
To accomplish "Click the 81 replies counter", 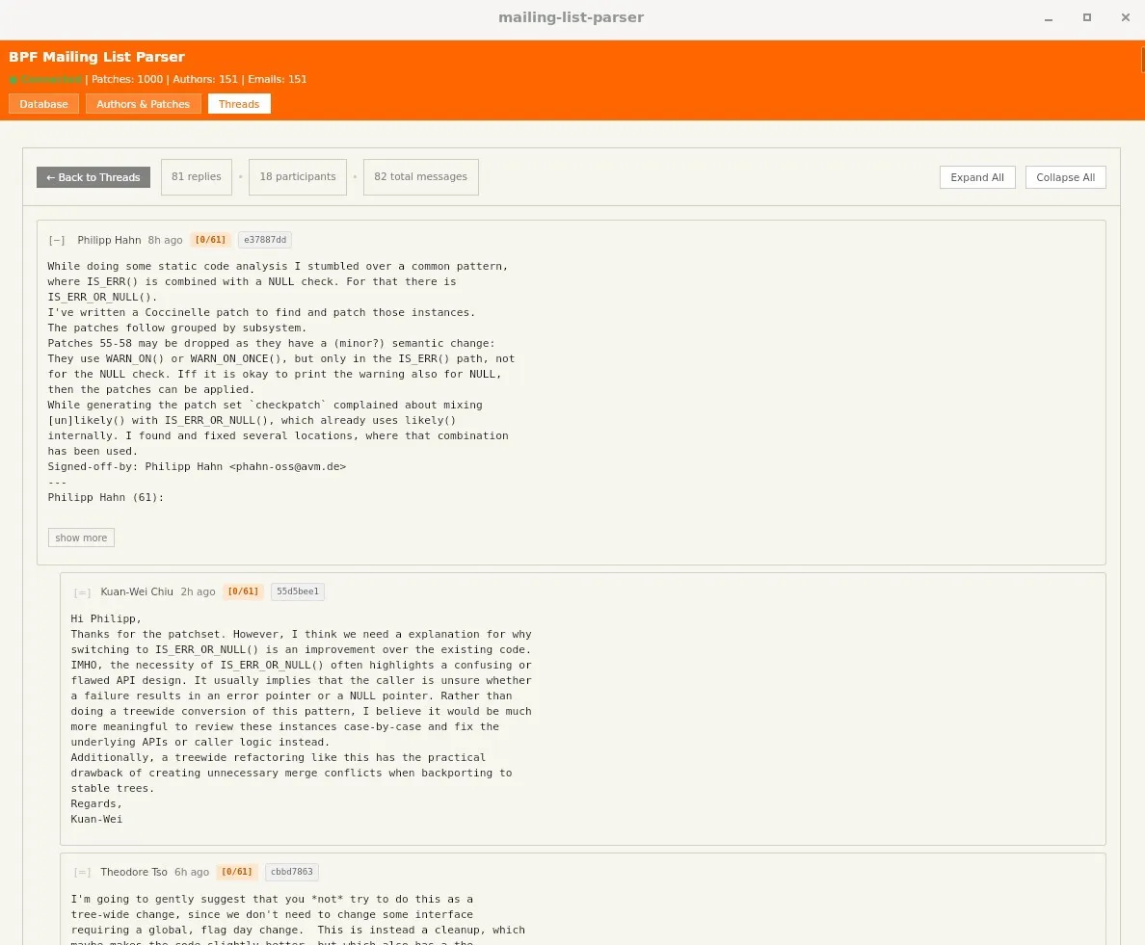I will pos(196,177).
